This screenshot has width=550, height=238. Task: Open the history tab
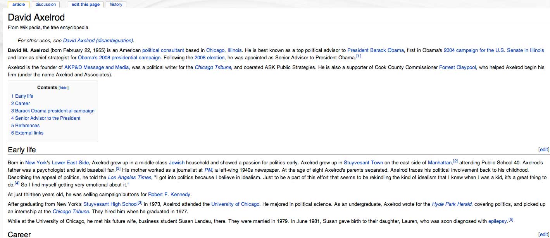click(x=116, y=5)
